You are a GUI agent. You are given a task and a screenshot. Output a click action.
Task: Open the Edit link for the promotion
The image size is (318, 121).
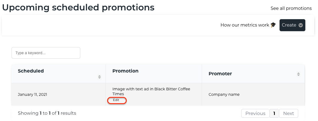[x=116, y=100]
